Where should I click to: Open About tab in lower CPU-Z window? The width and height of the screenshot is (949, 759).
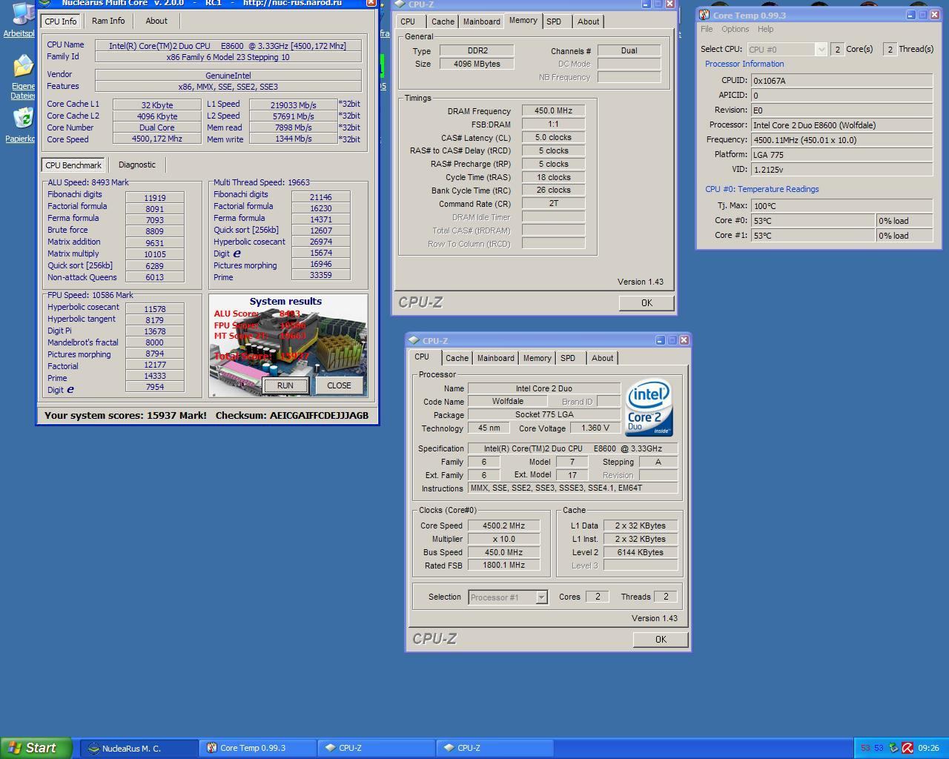tap(603, 358)
